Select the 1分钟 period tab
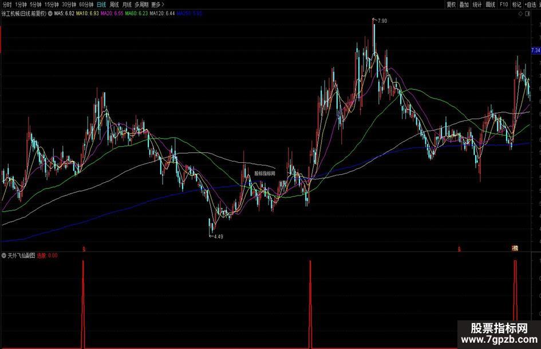541x349 pixels. 21,5
